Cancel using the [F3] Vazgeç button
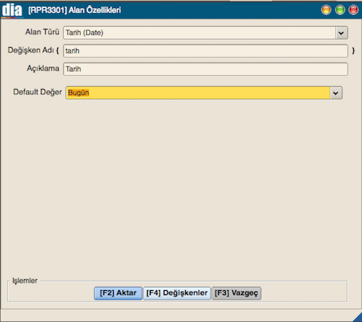362x322 pixels. pos(236,293)
